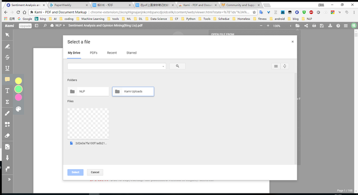Viewport: 358px width, 195px height.
Task: Reload the browser page
Action: tap(18, 12)
